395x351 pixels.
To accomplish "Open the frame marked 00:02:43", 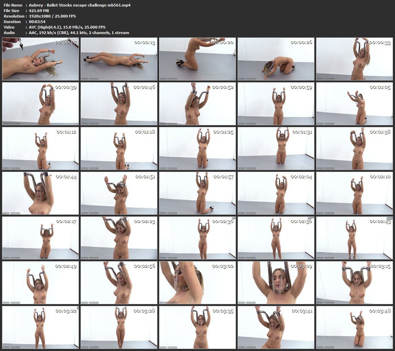I will tap(354, 238).
